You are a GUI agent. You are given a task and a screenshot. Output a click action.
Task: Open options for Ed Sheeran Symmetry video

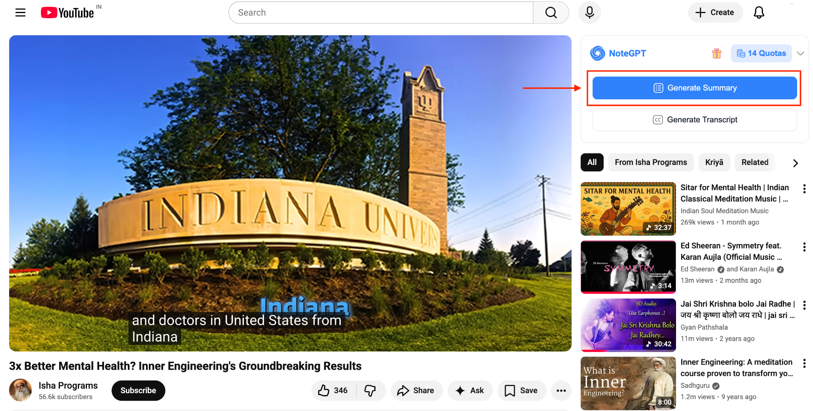point(804,247)
